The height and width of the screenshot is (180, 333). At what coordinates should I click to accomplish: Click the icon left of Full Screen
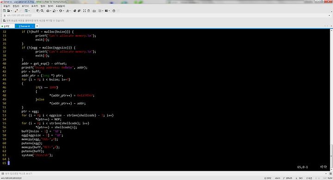coord(79,11)
